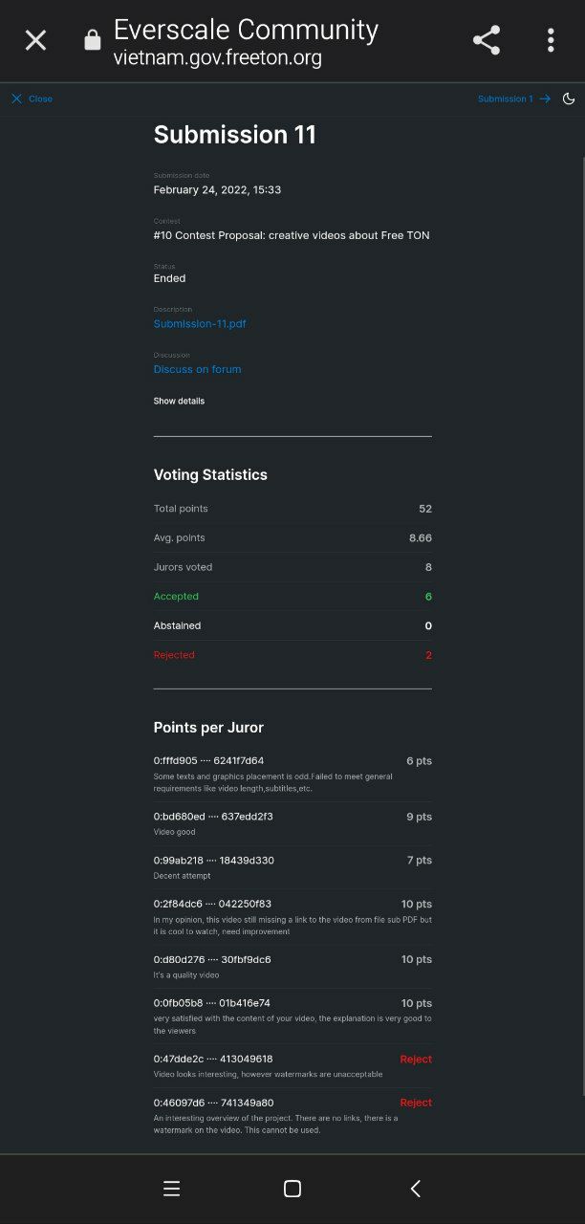The height and width of the screenshot is (1224, 585).
Task: Tap the padlock site security icon
Action: click(x=93, y=40)
